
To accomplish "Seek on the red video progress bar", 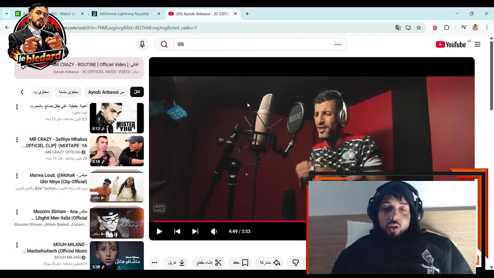I will (x=229, y=221).
